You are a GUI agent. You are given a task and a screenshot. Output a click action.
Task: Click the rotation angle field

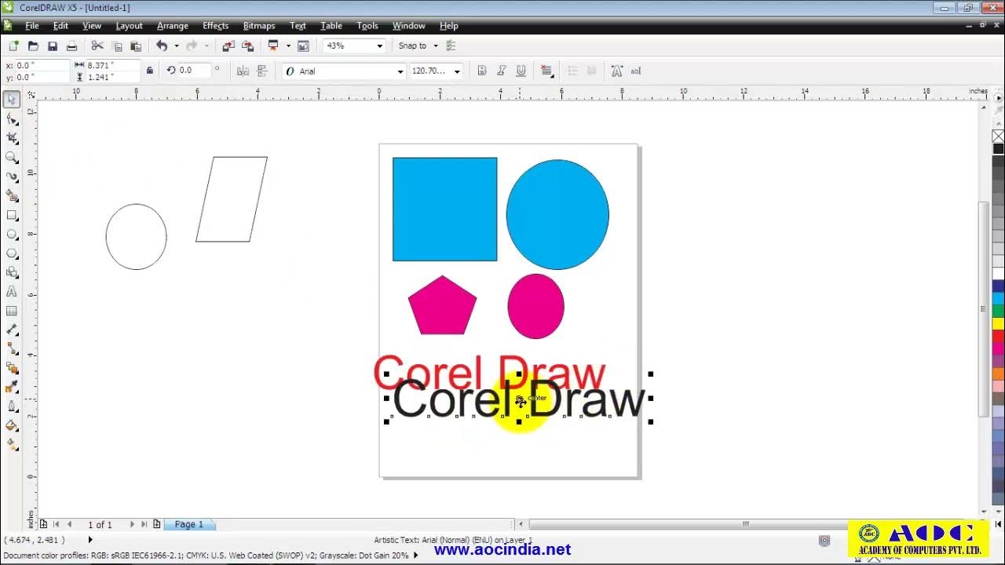pos(194,71)
